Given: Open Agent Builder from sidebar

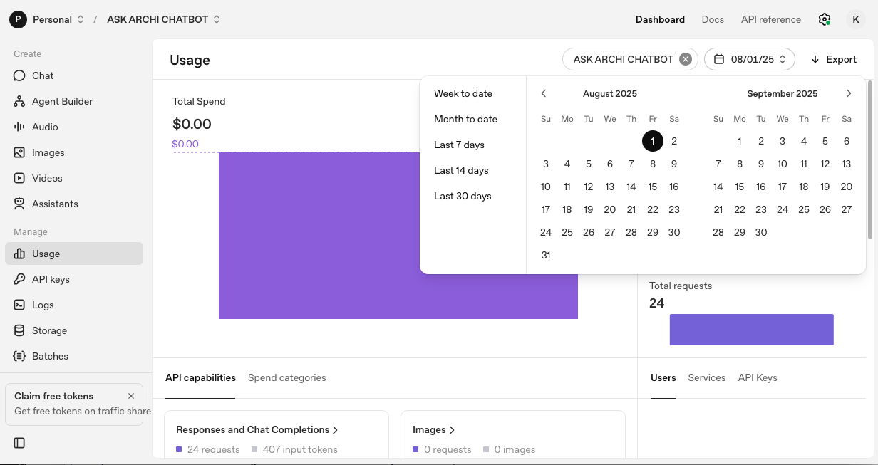Looking at the screenshot, I should coord(62,101).
